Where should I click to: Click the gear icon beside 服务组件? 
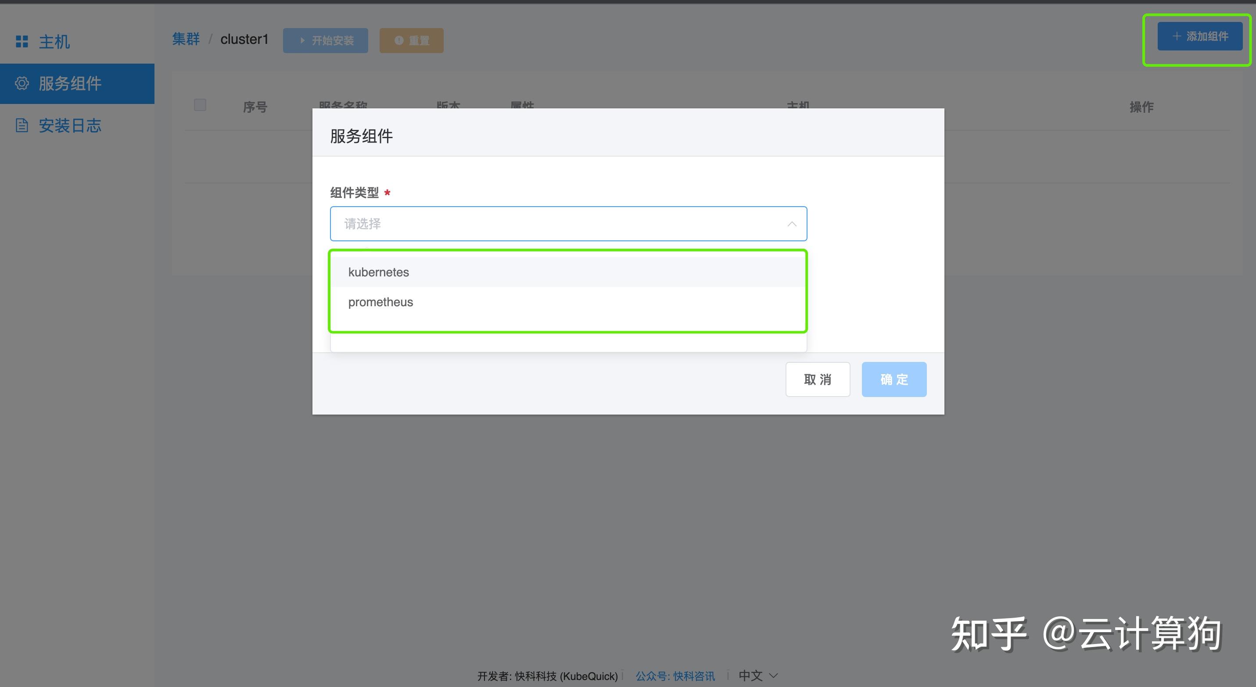click(x=22, y=83)
